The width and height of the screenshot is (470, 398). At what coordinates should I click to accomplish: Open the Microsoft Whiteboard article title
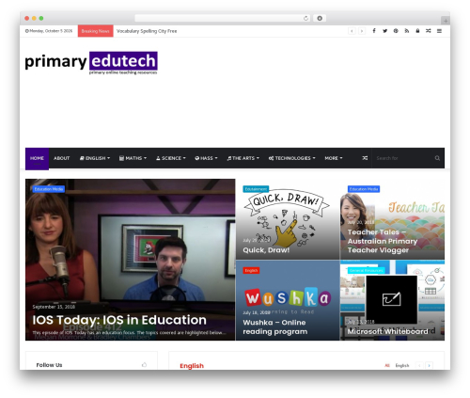(387, 331)
